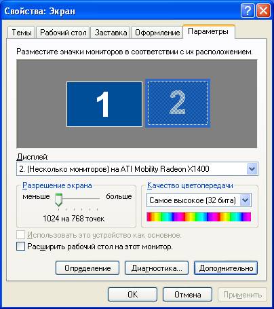
Task: Select monitor 2 icon in the layout preview
Action: (178, 103)
